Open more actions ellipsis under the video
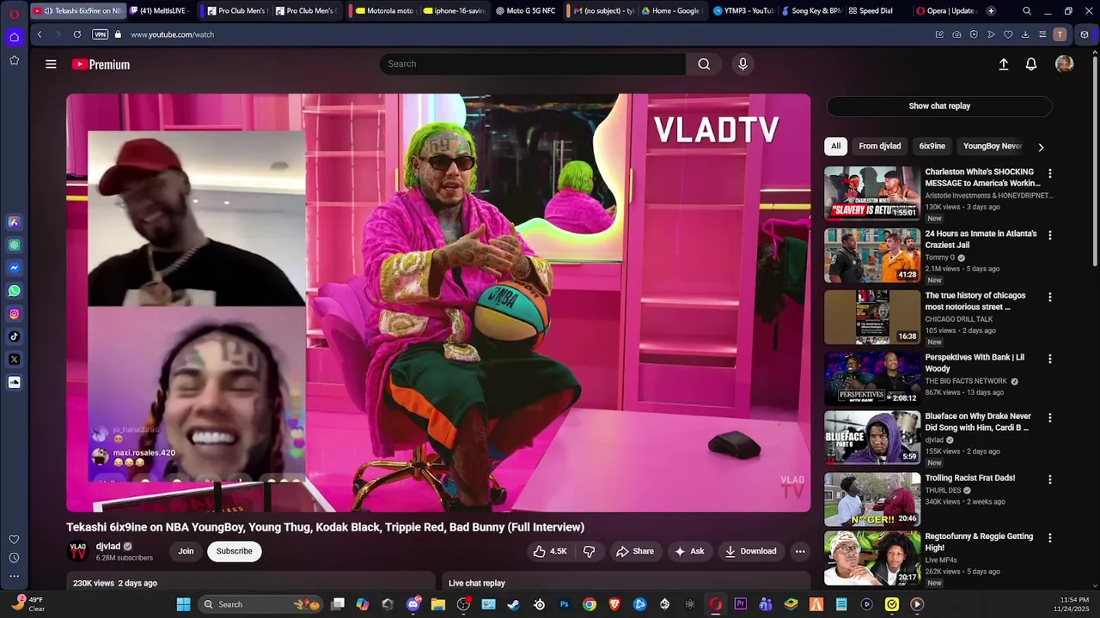Viewport: 1100px width, 618px height. (x=800, y=551)
